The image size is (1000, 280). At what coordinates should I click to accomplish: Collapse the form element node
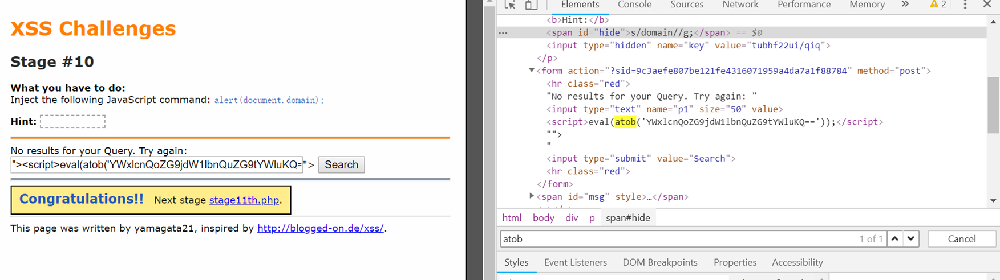[x=532, y=71]
